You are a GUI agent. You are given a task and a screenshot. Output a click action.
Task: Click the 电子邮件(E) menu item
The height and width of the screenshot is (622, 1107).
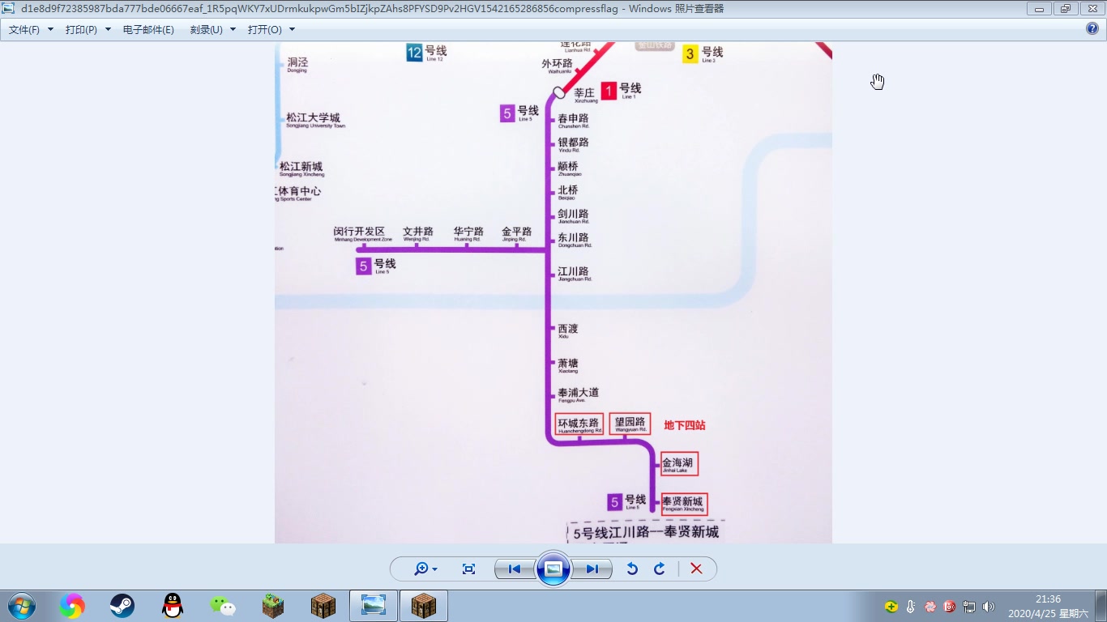(148, 29)
